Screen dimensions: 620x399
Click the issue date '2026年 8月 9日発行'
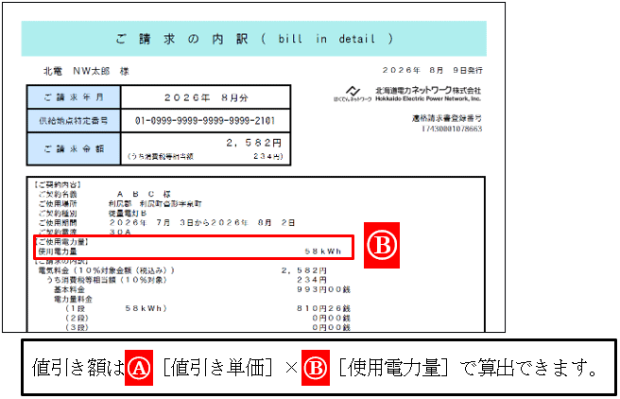tap(432, 70)
